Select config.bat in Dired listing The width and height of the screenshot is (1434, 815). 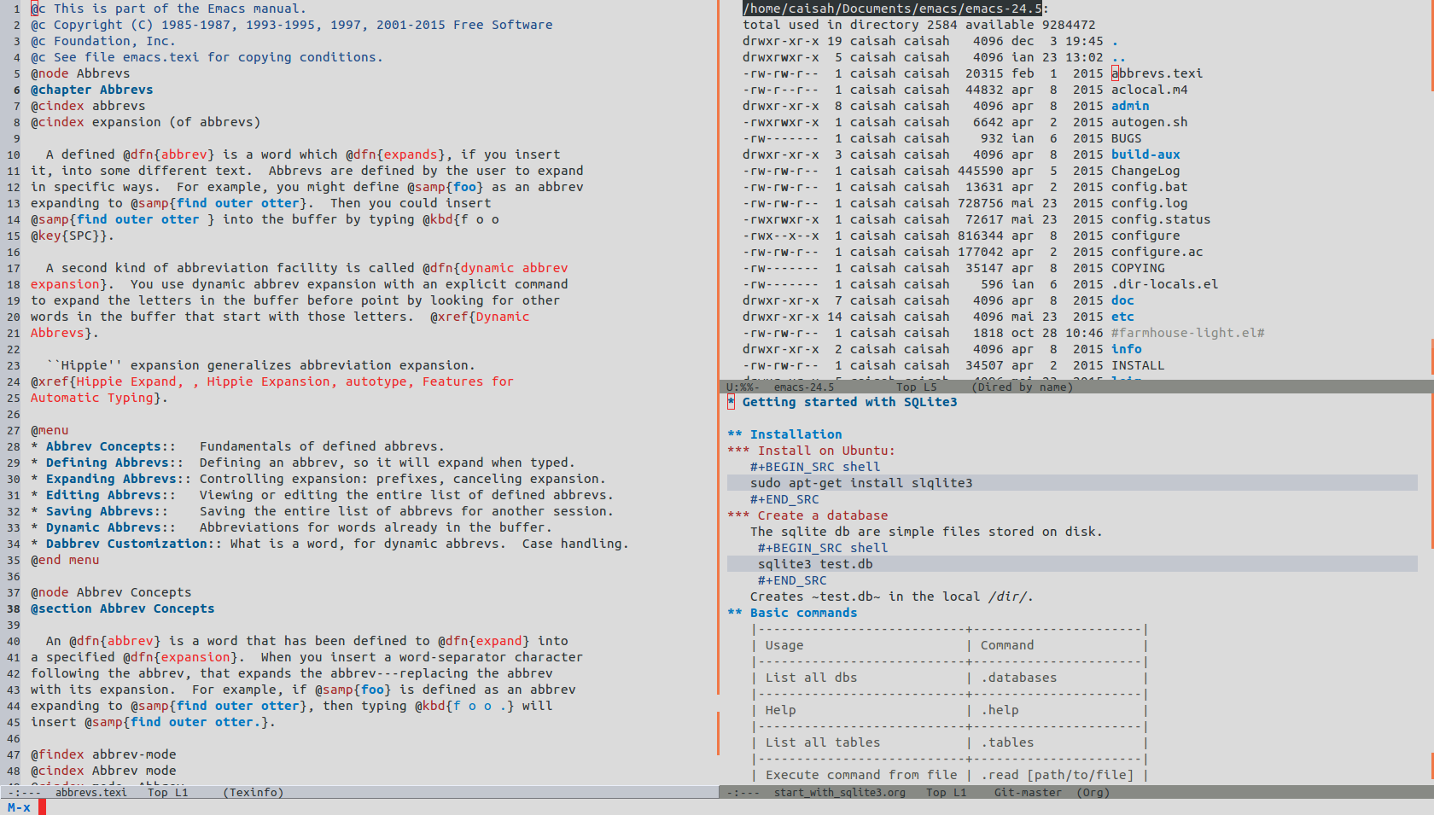(1149, 187)
